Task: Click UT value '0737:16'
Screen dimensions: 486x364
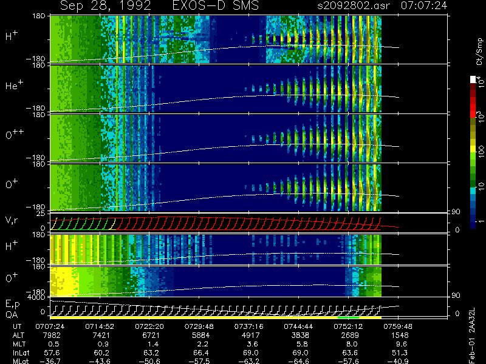Action: point(249,326)
